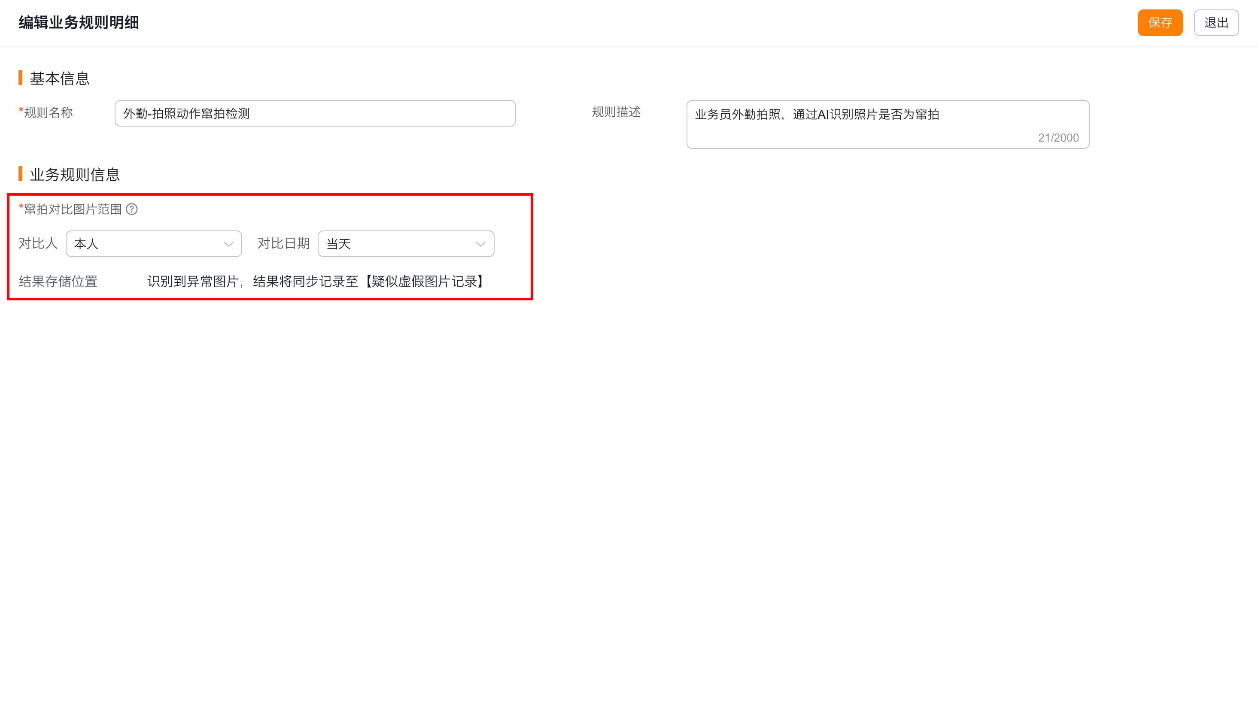The image size is (1258, 714).
Task: Click the 基本信息 section heading
Action: pos(59,79)
